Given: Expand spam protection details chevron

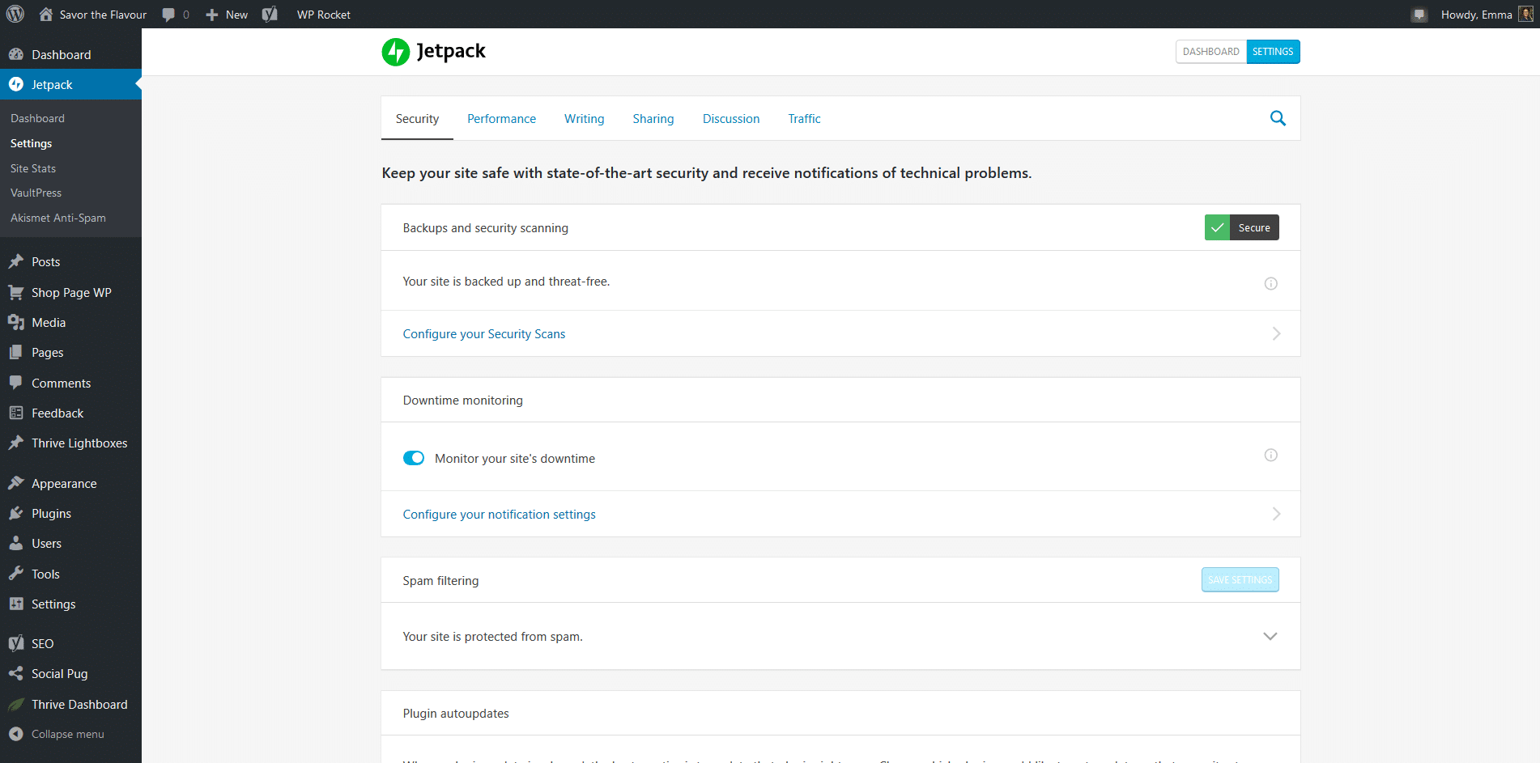Looking at the screenshot, I should pos(1270,636).
